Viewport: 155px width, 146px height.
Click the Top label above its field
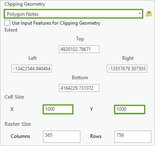tap(80, 39)
